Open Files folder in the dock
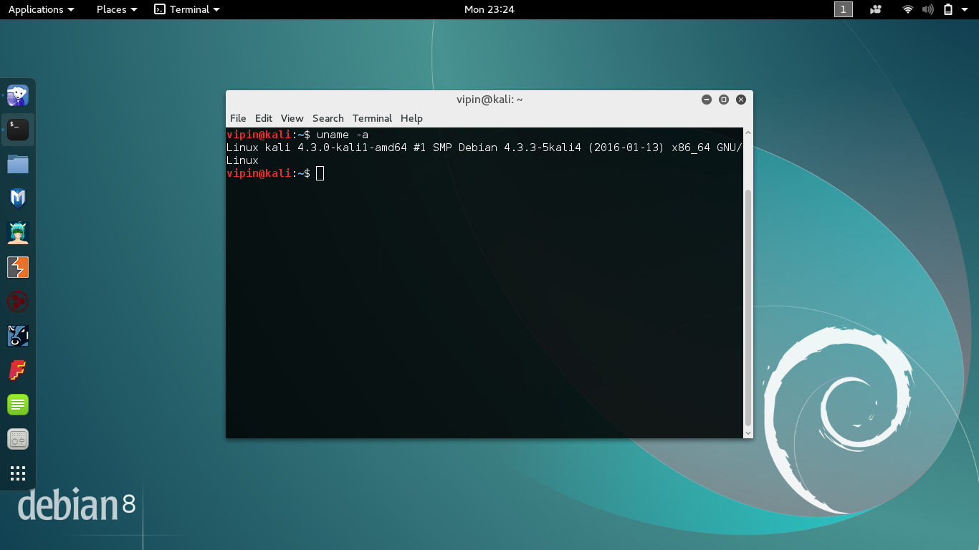Screen dimensions: 979x550 18,164
